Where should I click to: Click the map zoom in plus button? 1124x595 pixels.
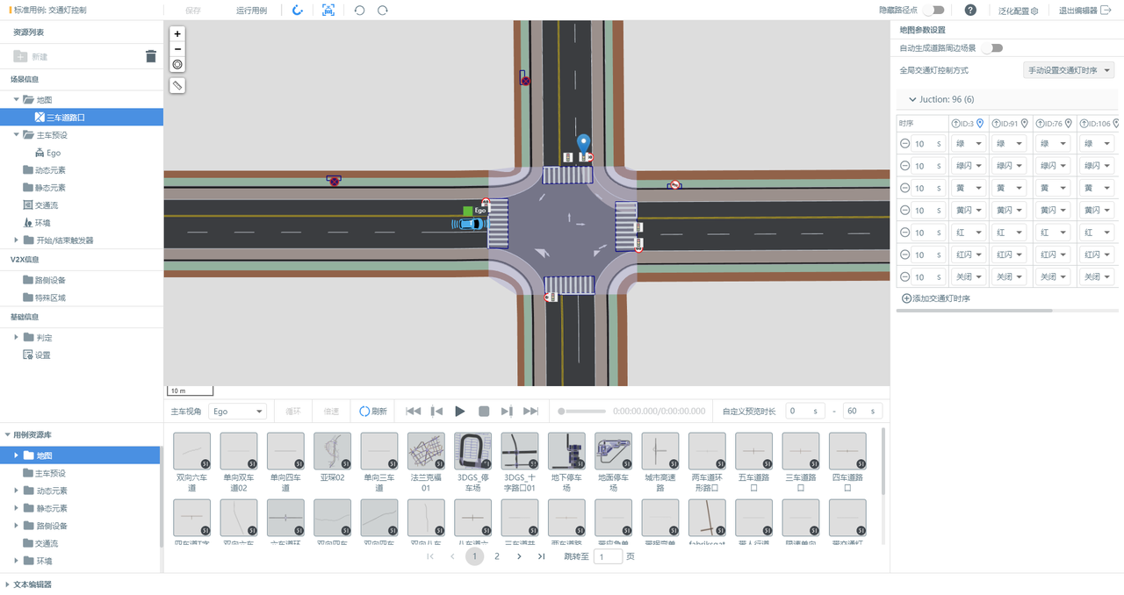coord(177,34)
